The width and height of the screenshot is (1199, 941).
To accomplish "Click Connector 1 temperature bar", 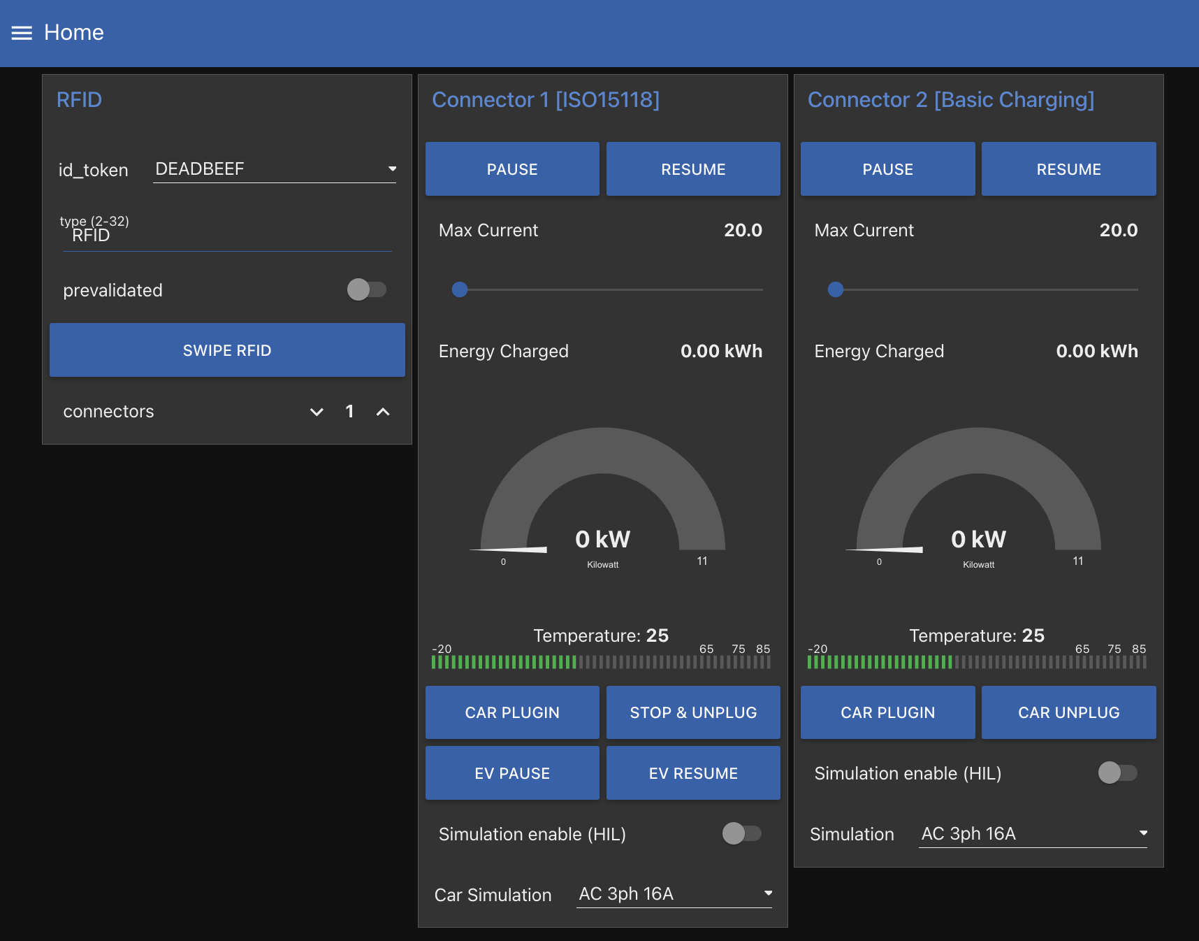I will click(602, 662).
